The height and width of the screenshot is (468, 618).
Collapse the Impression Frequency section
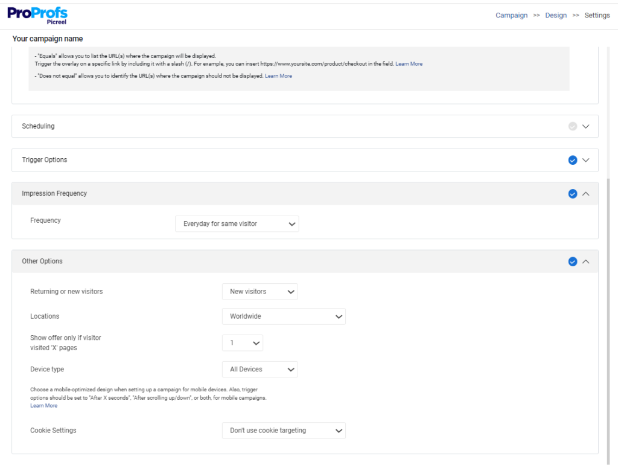click(585, 193)
